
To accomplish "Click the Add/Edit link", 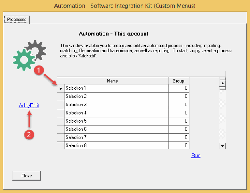I will click(x=29, y=105).
